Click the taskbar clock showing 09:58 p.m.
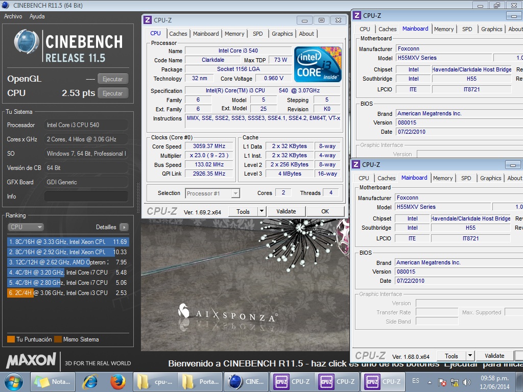The image size is (523, 392). [494, 382]
